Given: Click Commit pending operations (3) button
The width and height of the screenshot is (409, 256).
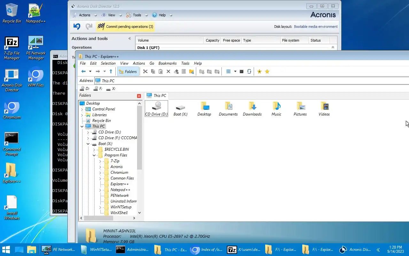Looking at the screenshot, I should pos(125,27).
